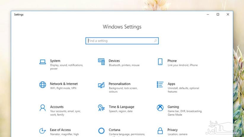244x137 pixels.
Task: Maximize the Settings window
Action: click(218, 14)
